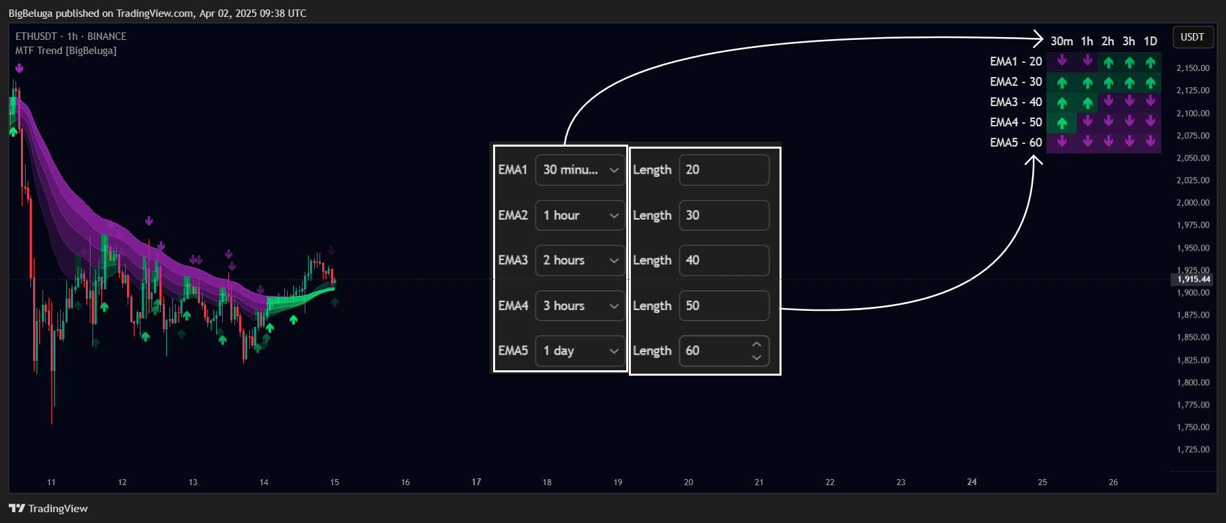Click the 3h column header in trend table
This screenshot has height=523, width=1226.
1129,41
